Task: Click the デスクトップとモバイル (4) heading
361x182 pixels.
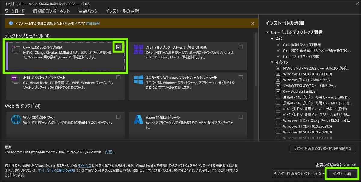Action: (x=27, y=36)
